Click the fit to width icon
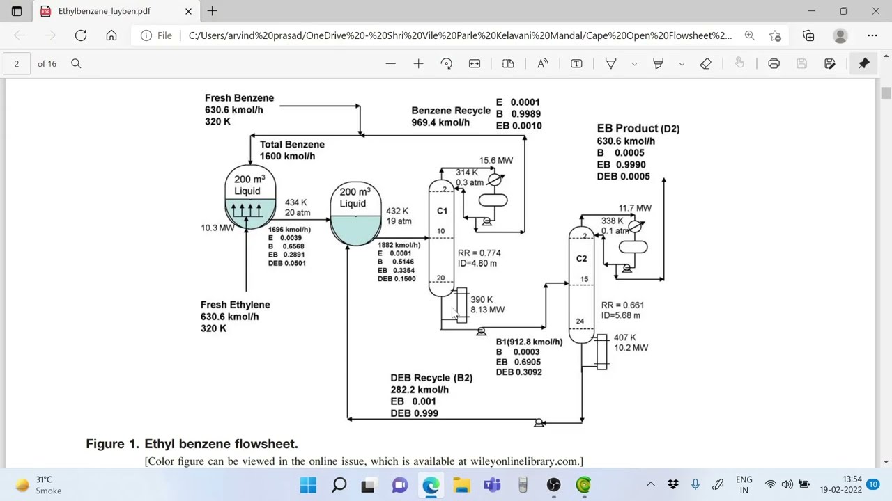This screenshot has width=892, height=501. (x=475, y=64)
